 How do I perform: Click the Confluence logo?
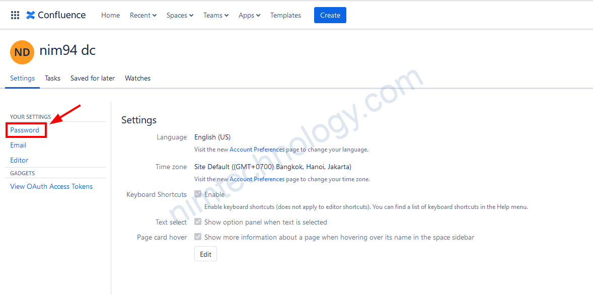pos(56,15)
